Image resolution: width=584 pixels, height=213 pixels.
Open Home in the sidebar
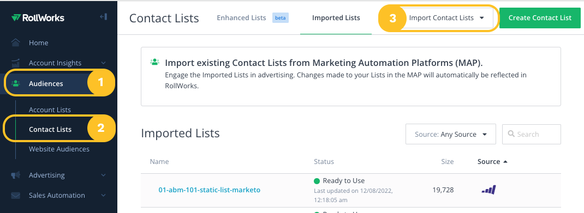38,42
